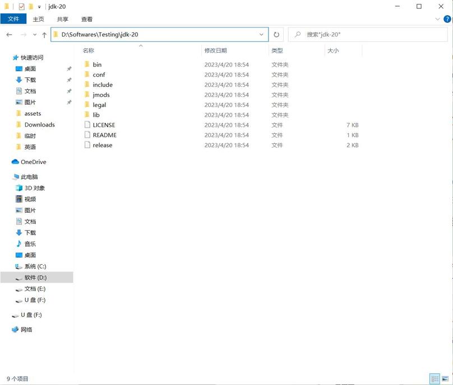Select the bin folder icon
This screenshot has width=453, height=385.
(87, 64)
